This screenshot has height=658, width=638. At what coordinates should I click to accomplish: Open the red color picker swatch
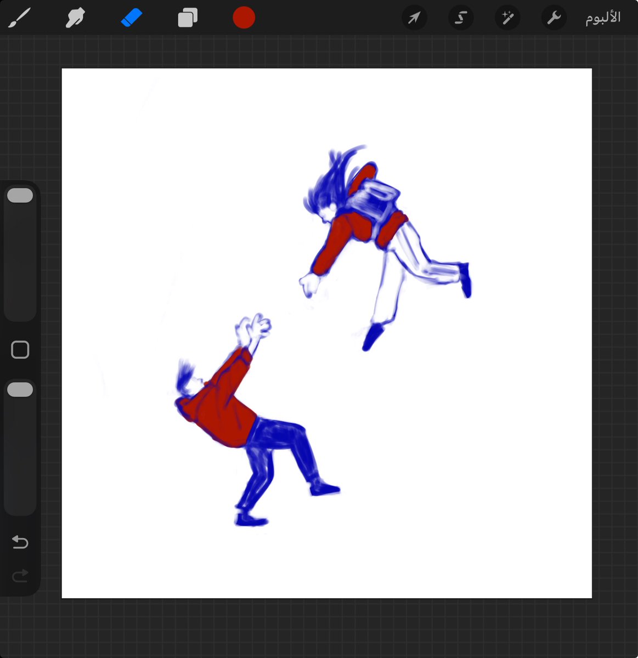pos(244,18)
